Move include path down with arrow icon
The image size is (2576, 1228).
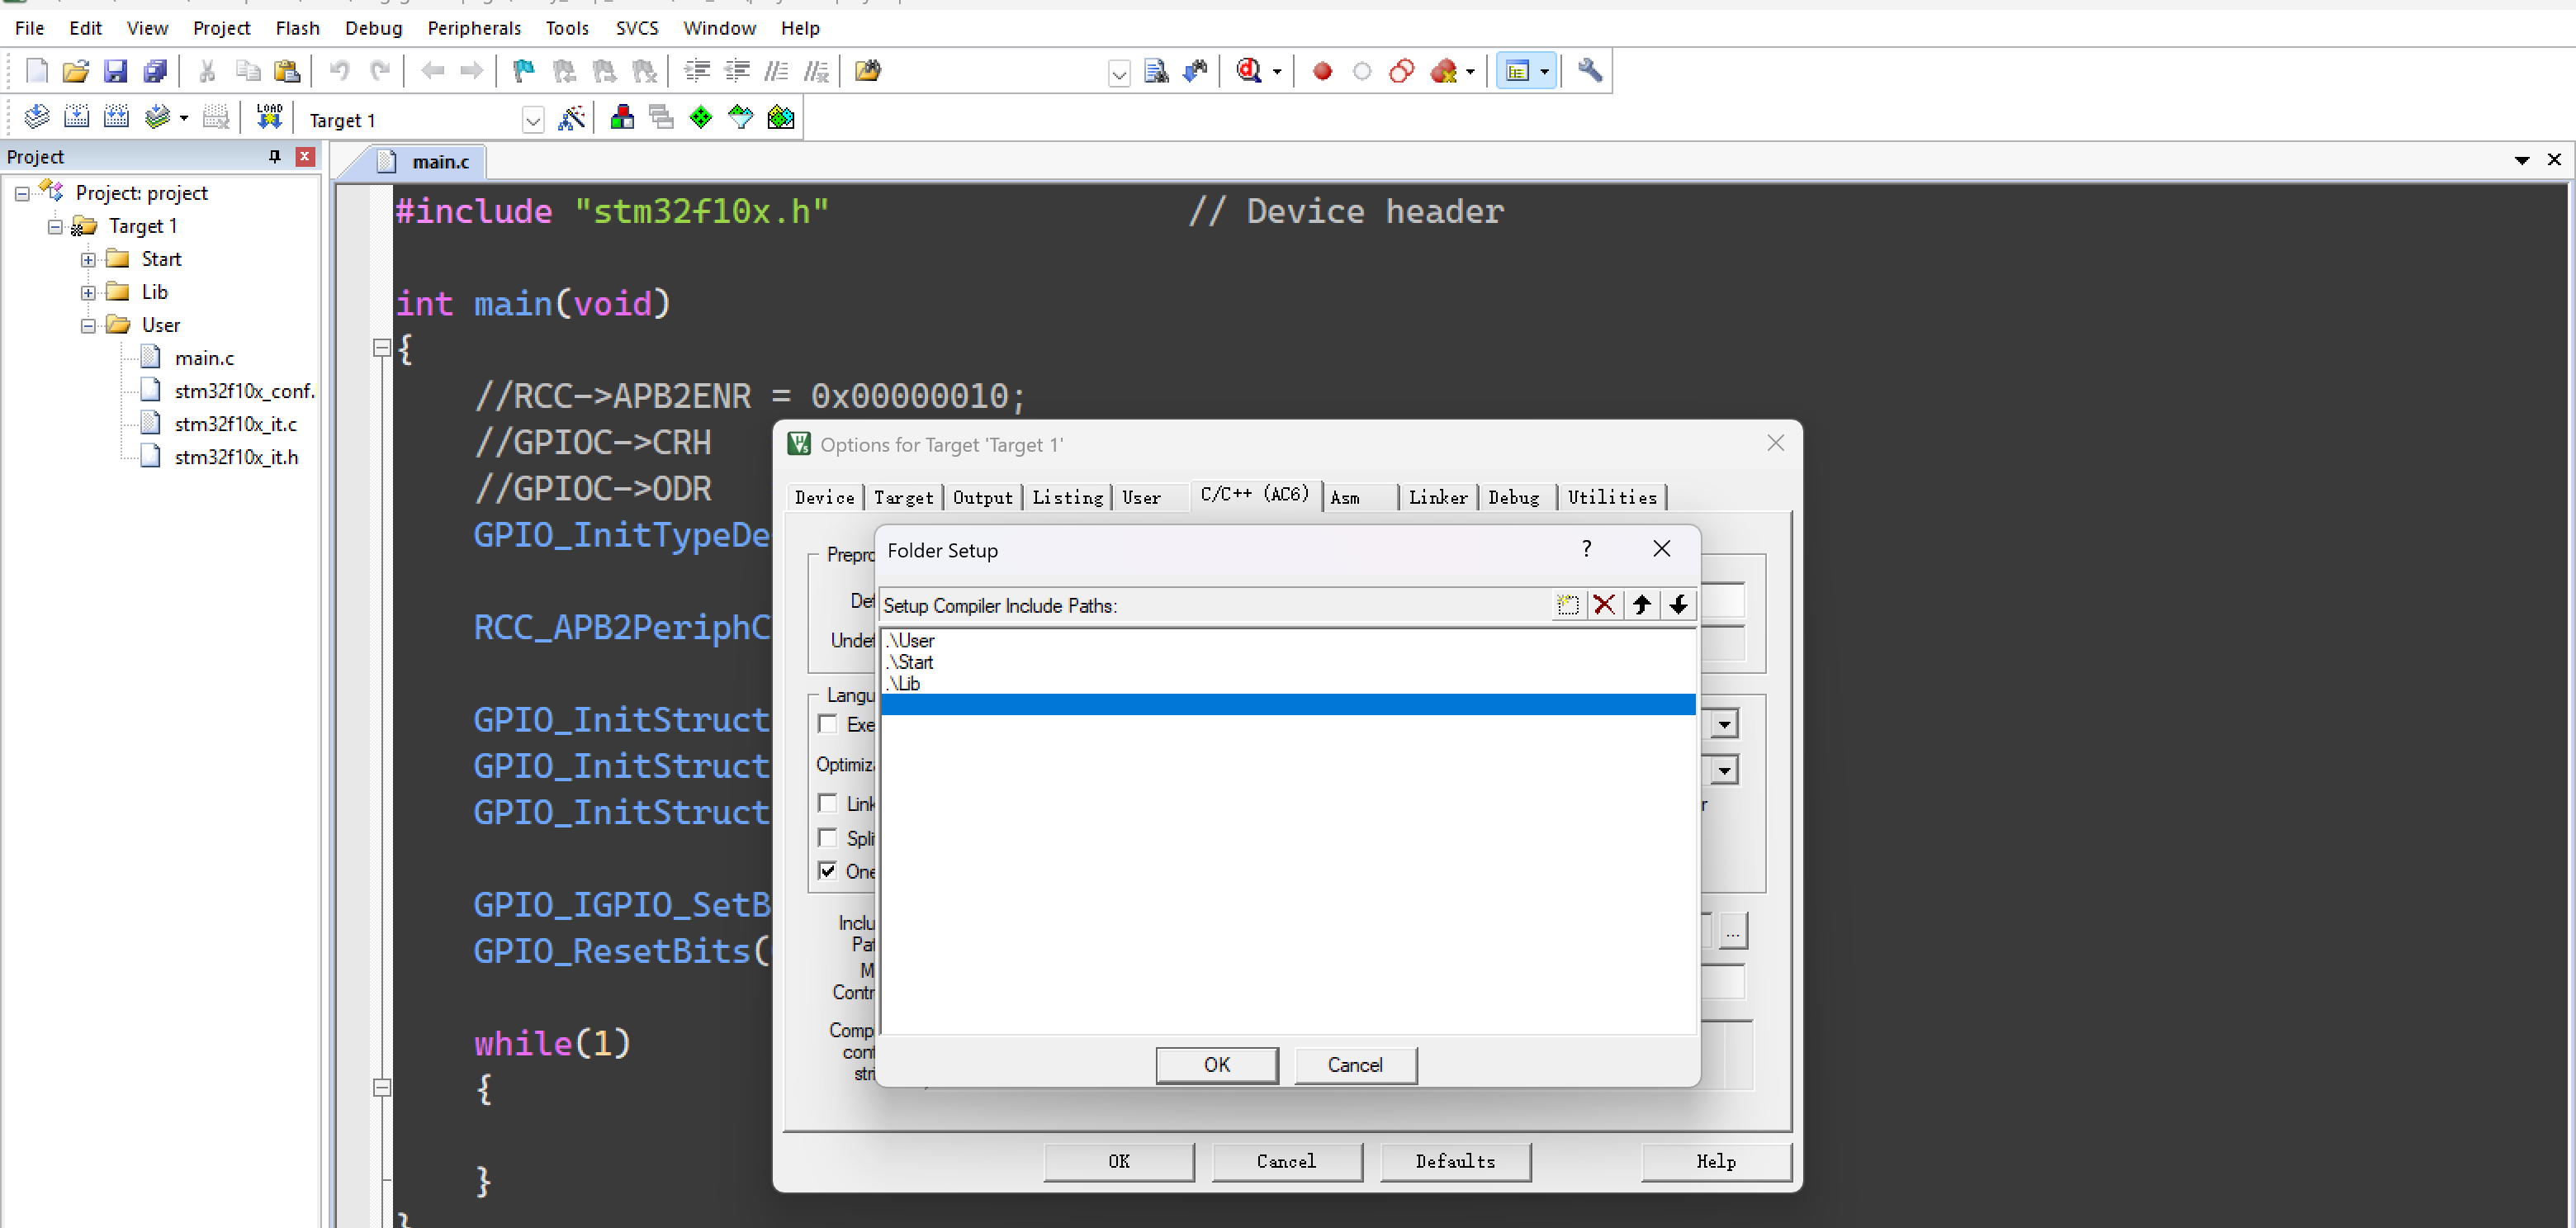pyautogui.click(x=1678, y=605)
